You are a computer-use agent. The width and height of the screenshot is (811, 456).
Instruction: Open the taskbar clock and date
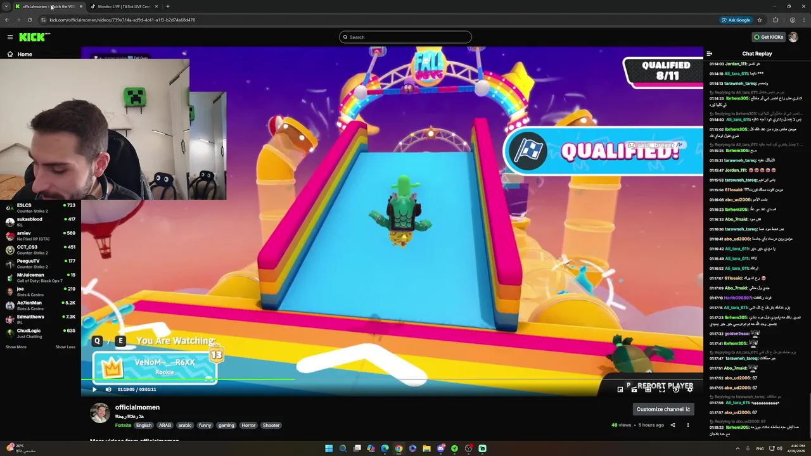click(x=798, y=448)
